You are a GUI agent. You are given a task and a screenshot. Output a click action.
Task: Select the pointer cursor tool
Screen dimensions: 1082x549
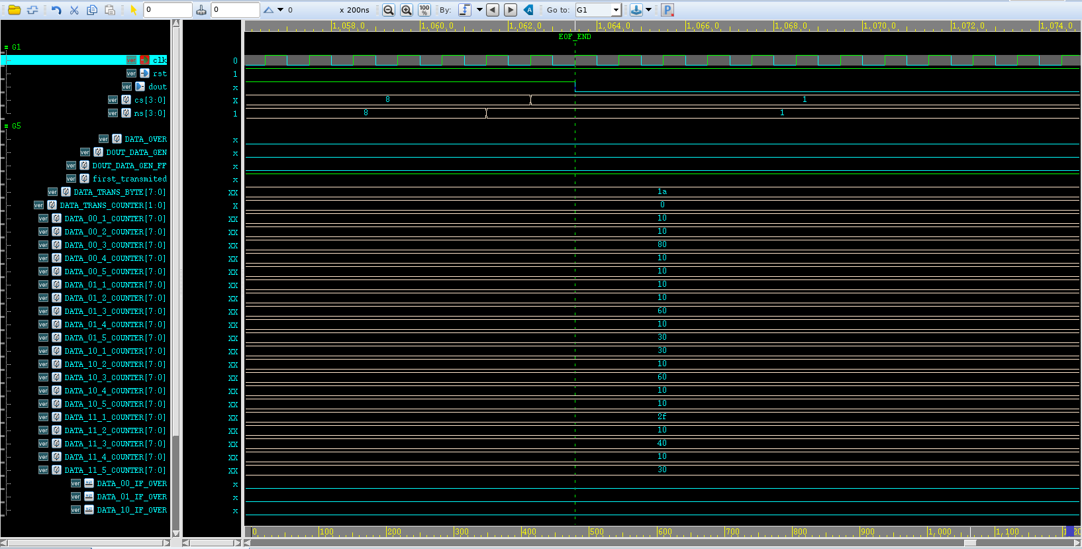pyautogui.click(x=133, y=10)
